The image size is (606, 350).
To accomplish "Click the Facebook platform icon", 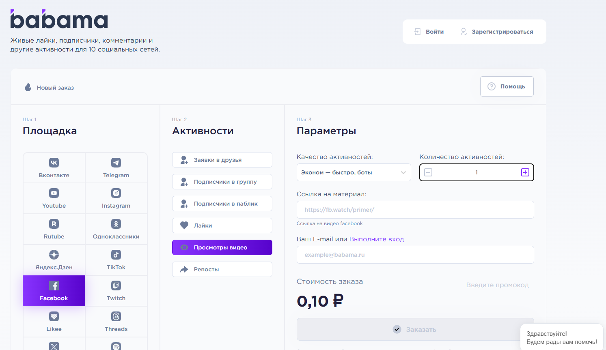I will [x=54, y=286].
